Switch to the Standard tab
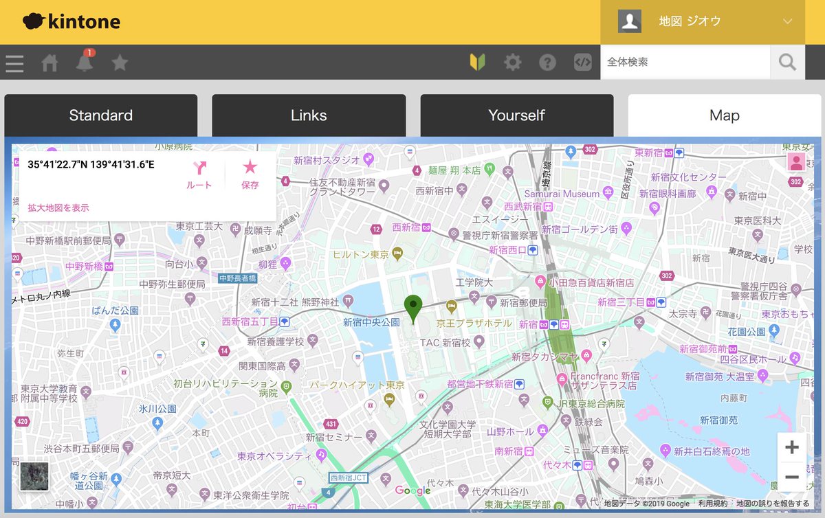Image resolution: width=825 pixels, height=518 pixels. (x=101, y=115)
